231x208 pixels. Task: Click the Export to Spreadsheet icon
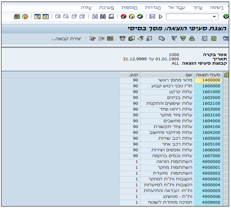tap(149, 38)
